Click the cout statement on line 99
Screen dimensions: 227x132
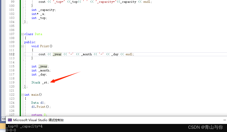(95, 2)
